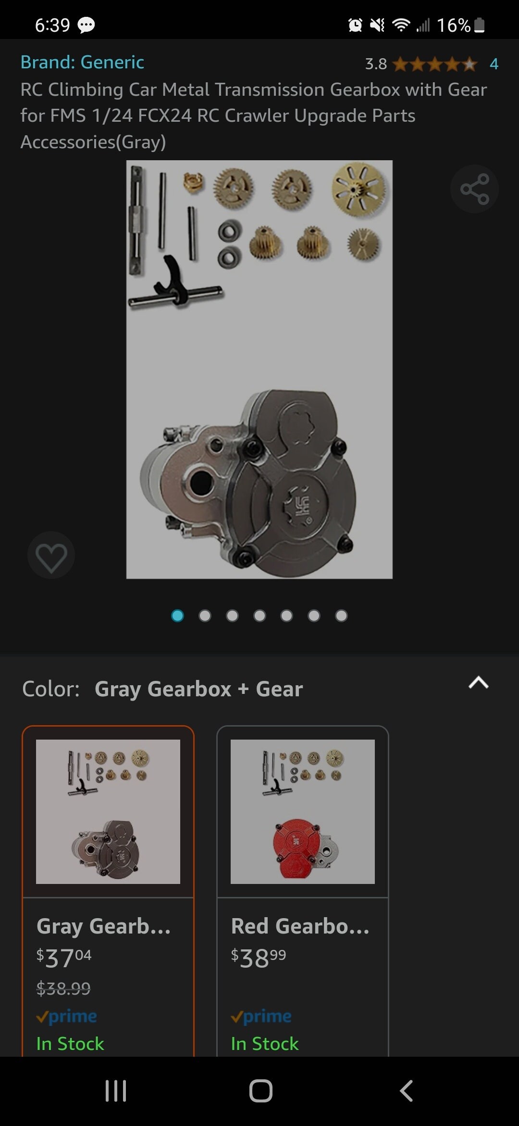519x1126 pixels.
Task: Collapse the Color options chevron
Action: tap(479, 683)
